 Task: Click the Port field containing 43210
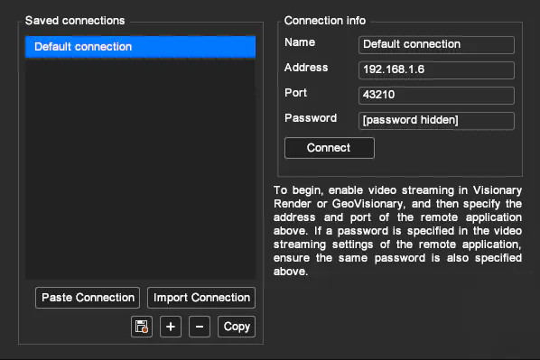436,96
